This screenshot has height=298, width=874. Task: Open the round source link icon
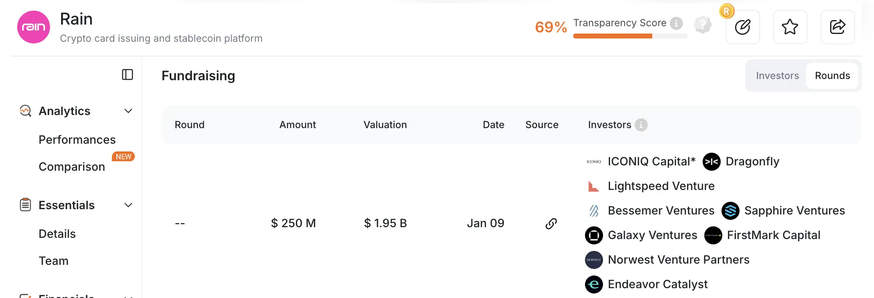(x=551, y=223)
